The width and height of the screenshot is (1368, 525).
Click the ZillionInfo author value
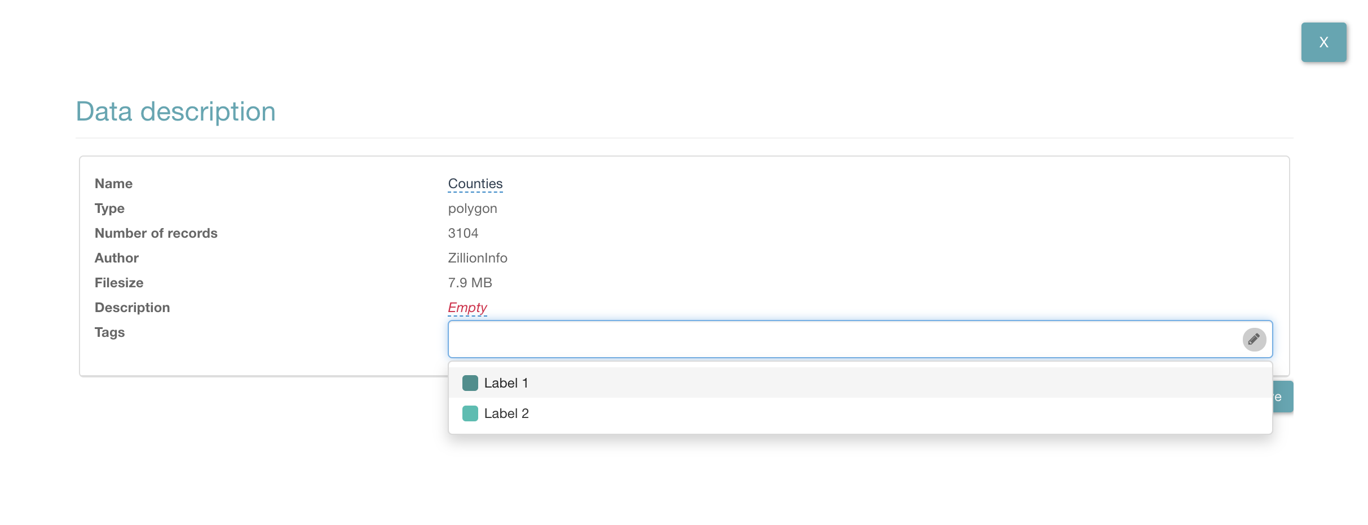click(x=477, y=258)
